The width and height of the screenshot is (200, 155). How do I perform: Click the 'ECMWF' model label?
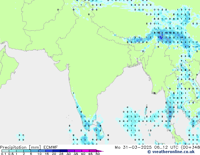pos(51,147)
